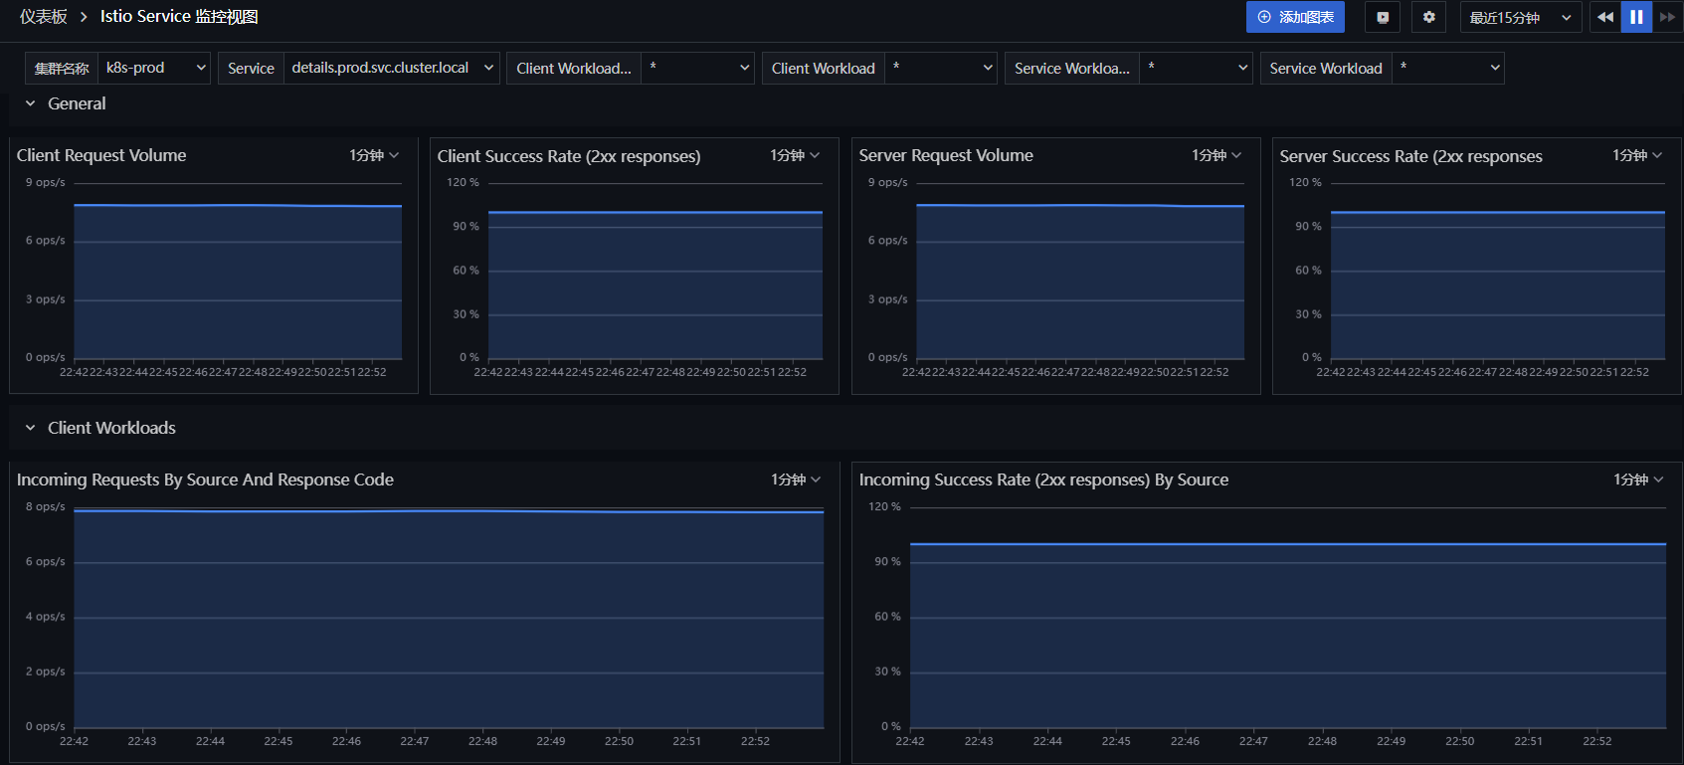This screenshot has height=765, width=1684.
Task: Open the 集群名称 k8s-prod dropdown
Action: click(x=154, y=68)
